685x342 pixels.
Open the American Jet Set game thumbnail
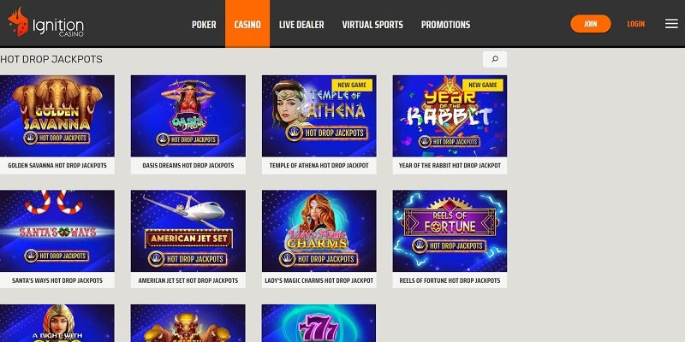pyautogui.click(x=188, y=231)
